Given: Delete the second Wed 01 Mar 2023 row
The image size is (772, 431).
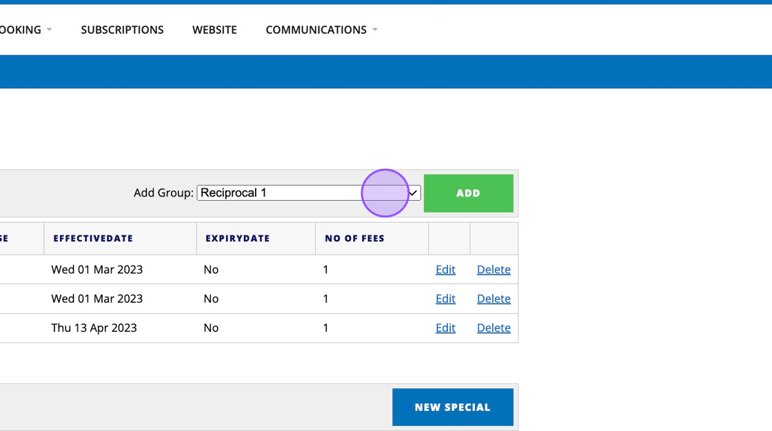Looking at the screenshot, I should (x=494, y=299).
